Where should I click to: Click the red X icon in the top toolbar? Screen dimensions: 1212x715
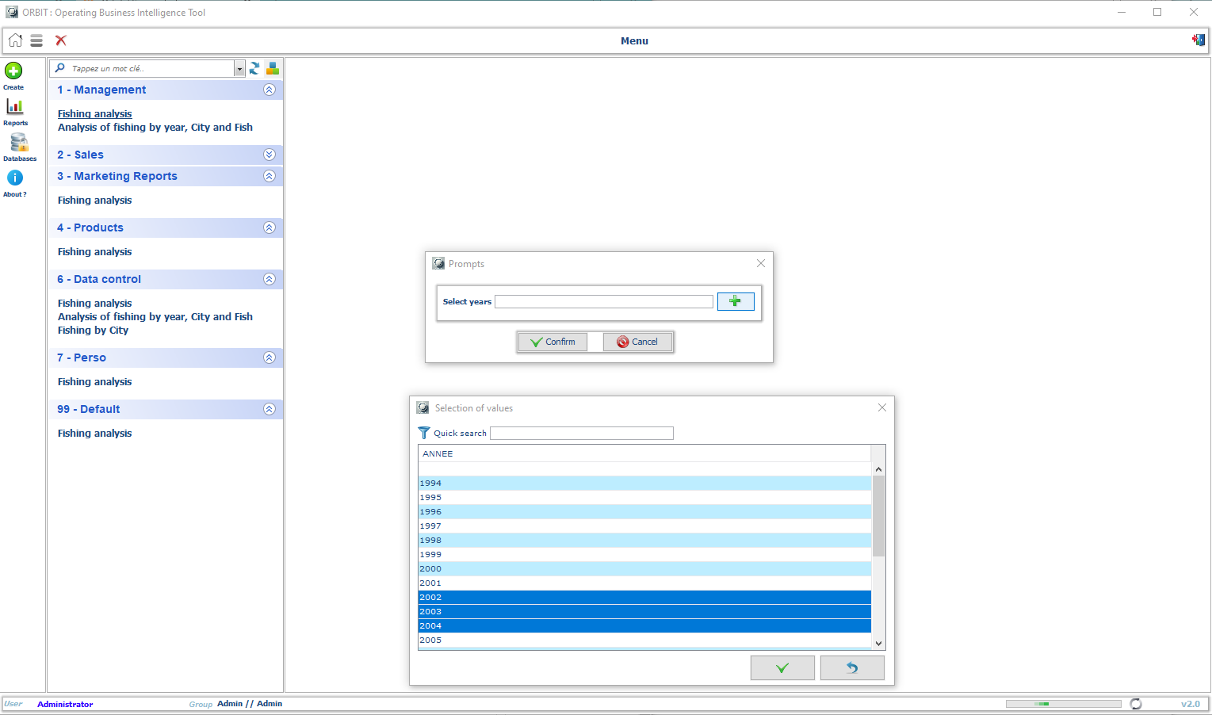[x=61, y=40]
